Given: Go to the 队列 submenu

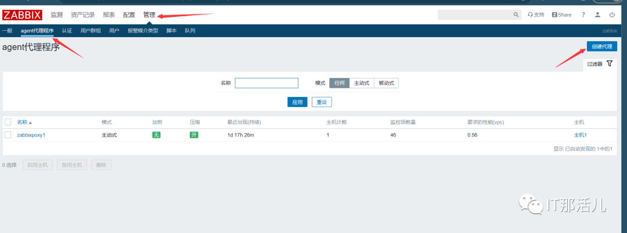Looking at the screenshot, I should tap(190, 30).
